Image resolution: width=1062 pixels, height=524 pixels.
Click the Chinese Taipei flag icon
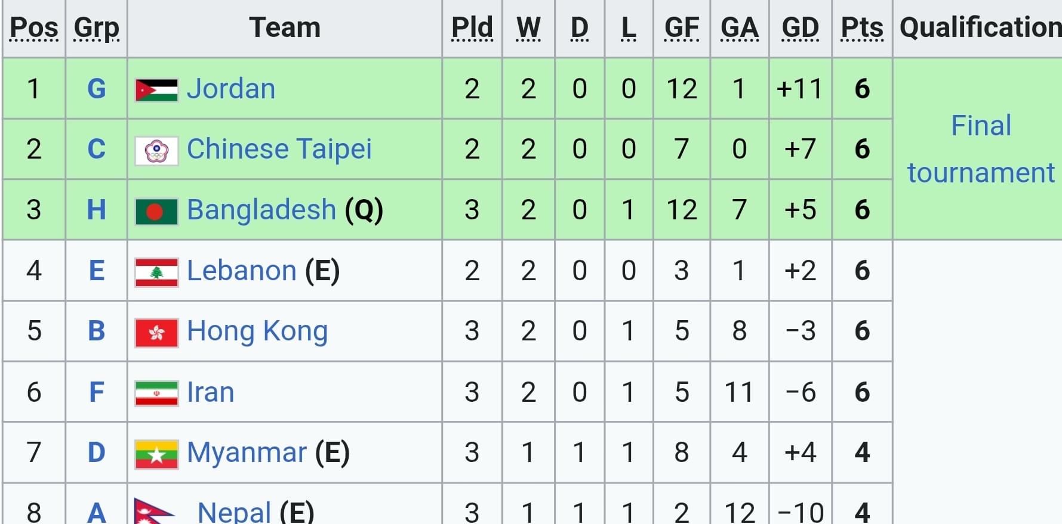tap(156, 151)
